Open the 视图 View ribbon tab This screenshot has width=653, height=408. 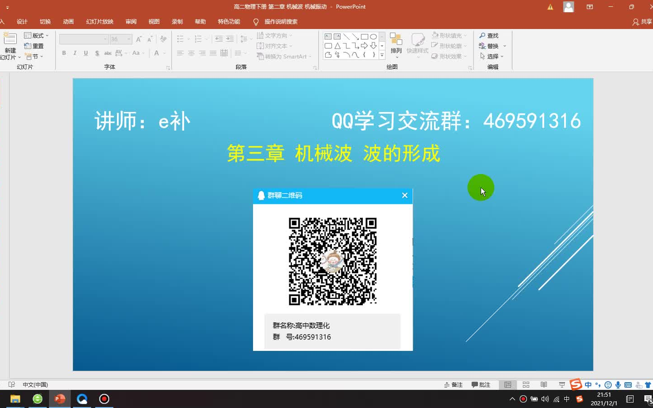[x=154, y=21]
